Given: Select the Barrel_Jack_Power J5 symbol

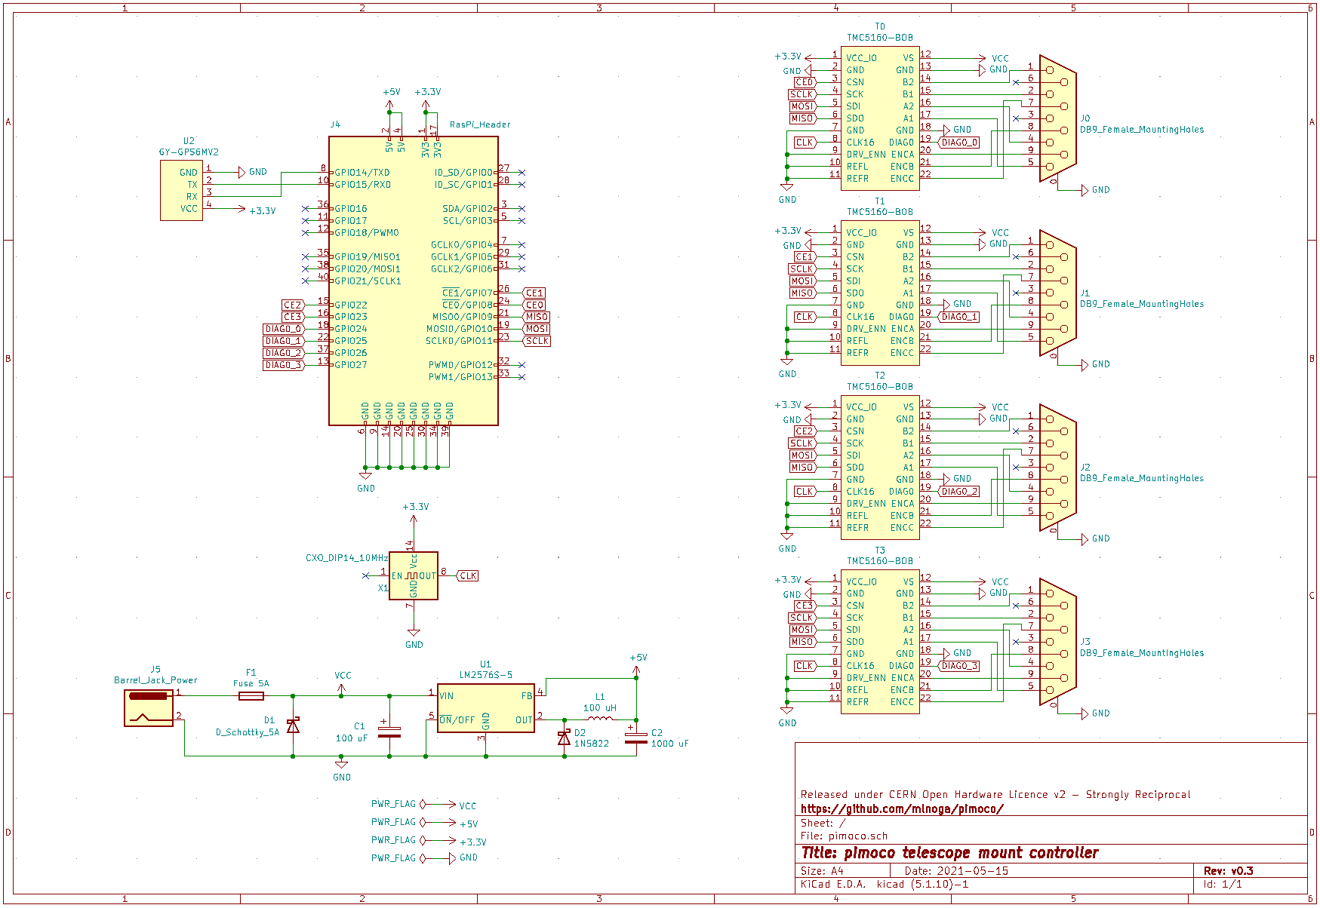Looking at the screenshot, I should coord(149,708).
